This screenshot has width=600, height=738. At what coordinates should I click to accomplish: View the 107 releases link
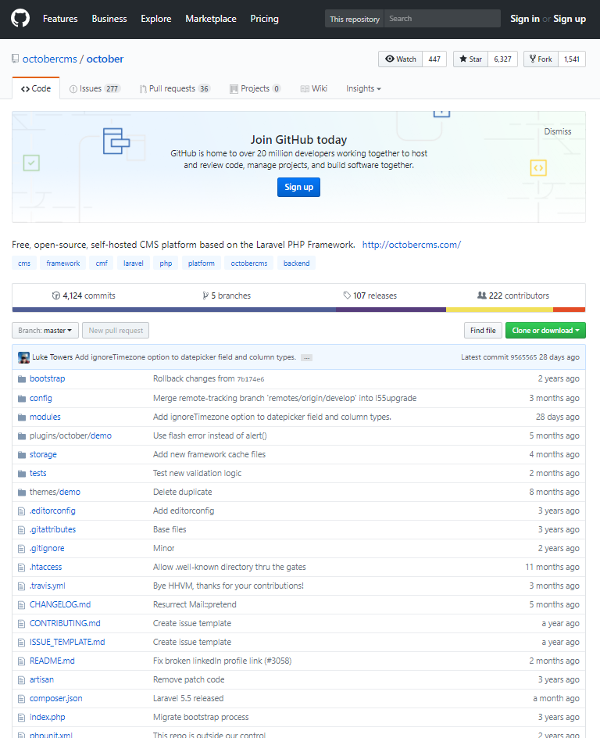[x=370, y=296]
